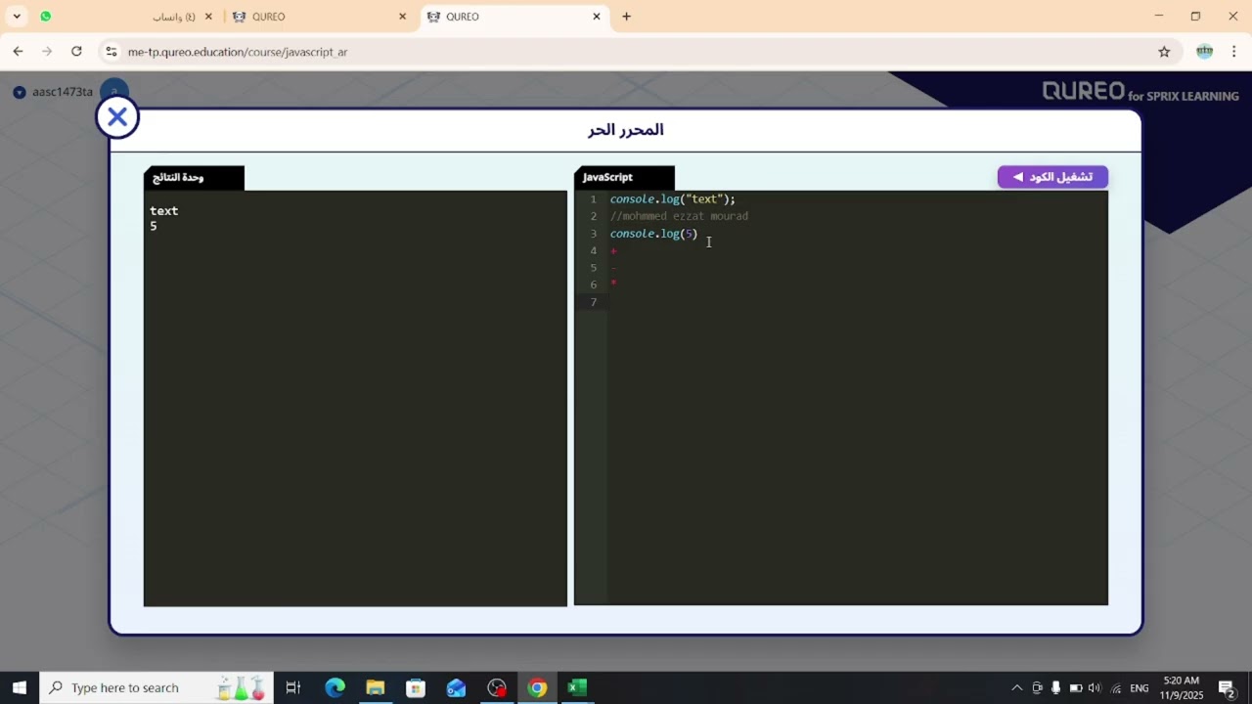
Task: Open Microsoft Store from the taskbar
Action: [x=416, y=688]
